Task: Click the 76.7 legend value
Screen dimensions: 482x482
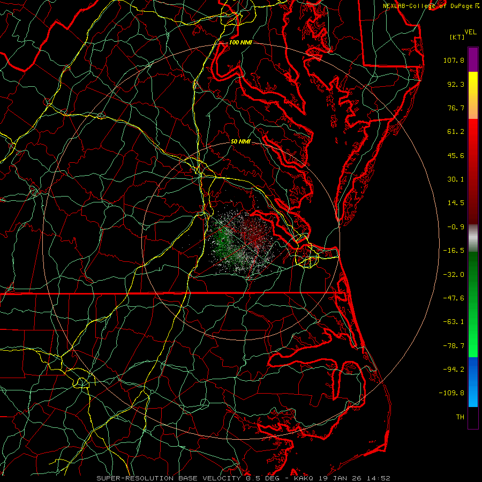Action: tap(456, 108)
